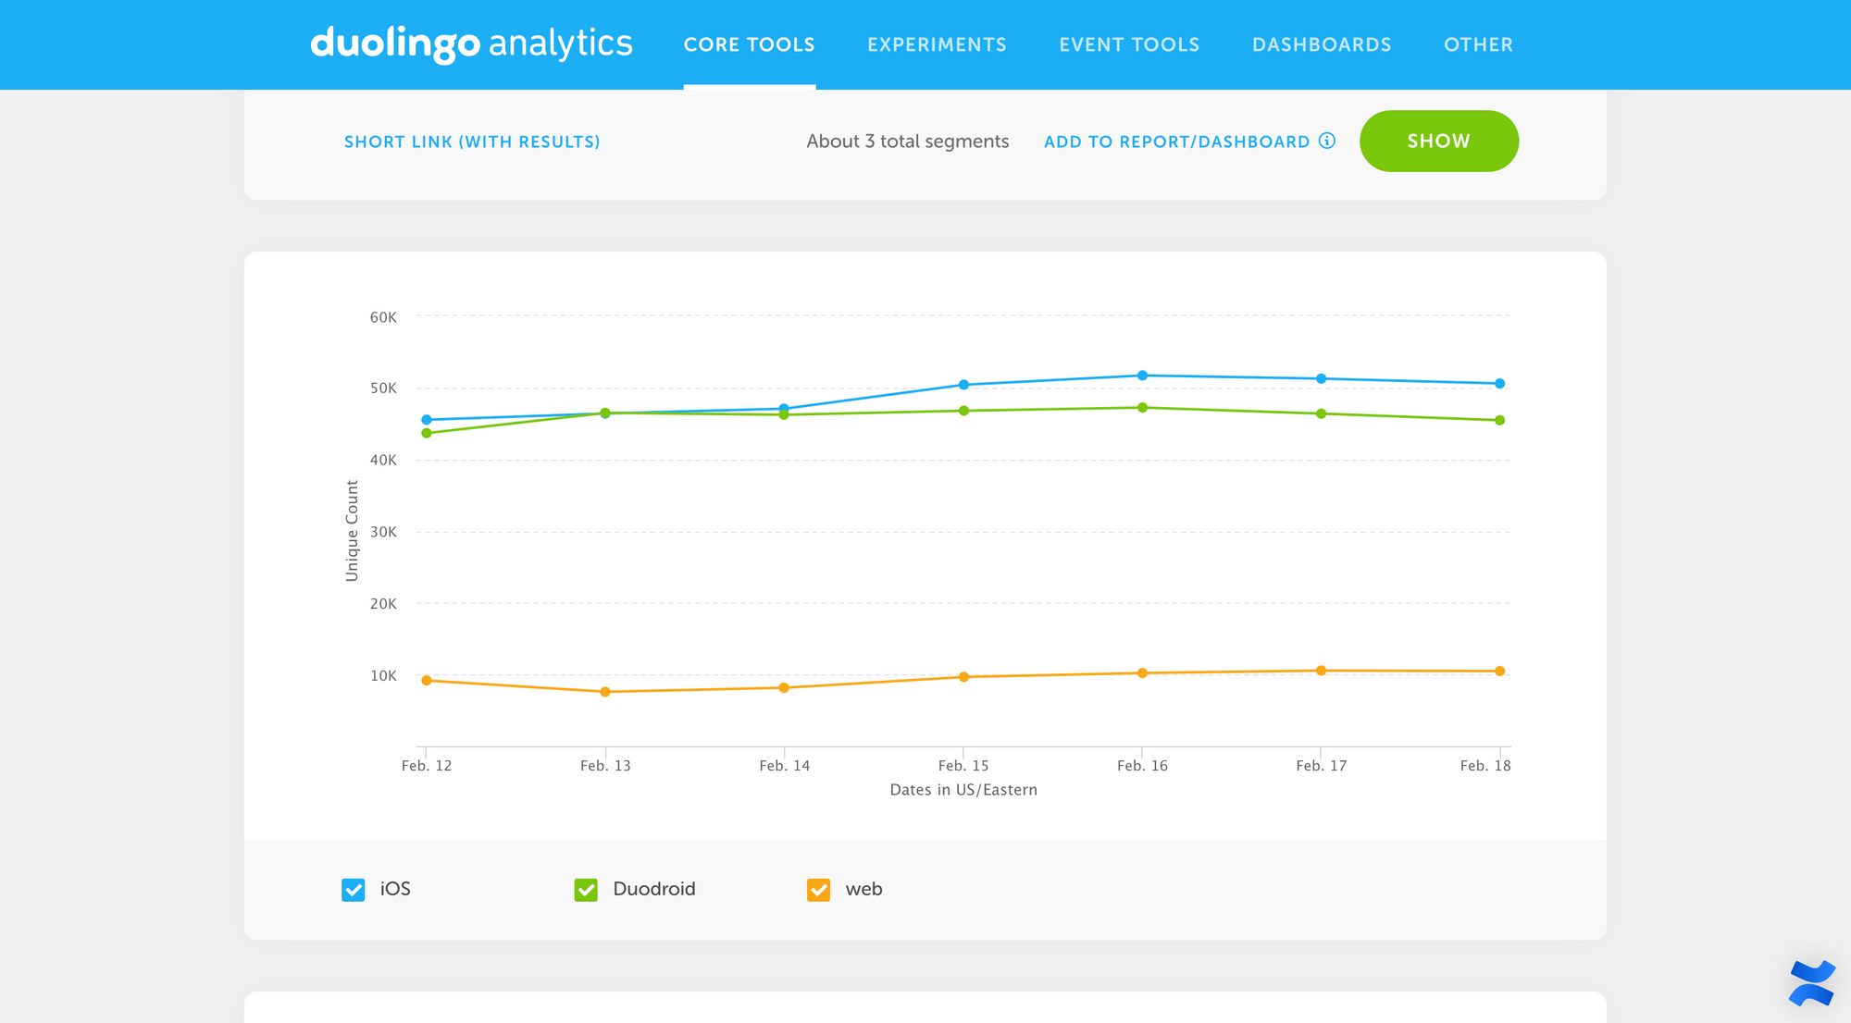Click Add to Report/Dashboard link

[1176, 142]
